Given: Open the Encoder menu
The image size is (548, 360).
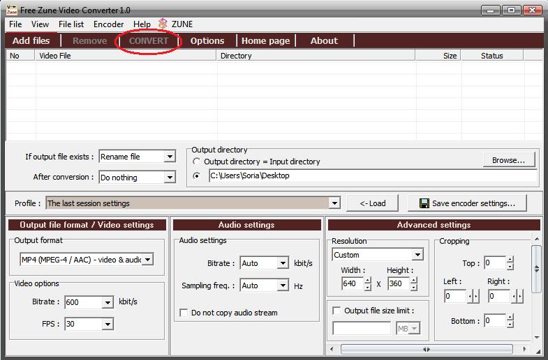Looking at the screenshot, I should click(108, 24).
